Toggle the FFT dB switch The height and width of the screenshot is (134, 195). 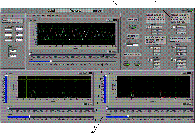pos(137,65)
